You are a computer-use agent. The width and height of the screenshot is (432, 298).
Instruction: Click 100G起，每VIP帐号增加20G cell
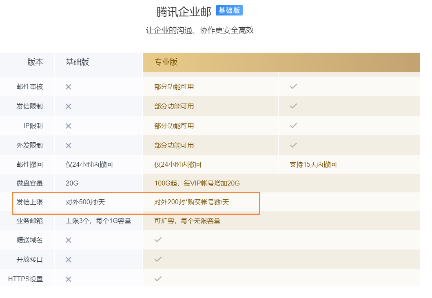coord(197,183)
